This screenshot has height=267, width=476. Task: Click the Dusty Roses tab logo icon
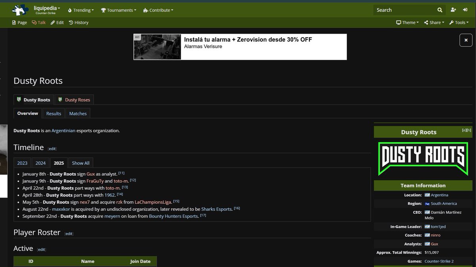point(60,100)
